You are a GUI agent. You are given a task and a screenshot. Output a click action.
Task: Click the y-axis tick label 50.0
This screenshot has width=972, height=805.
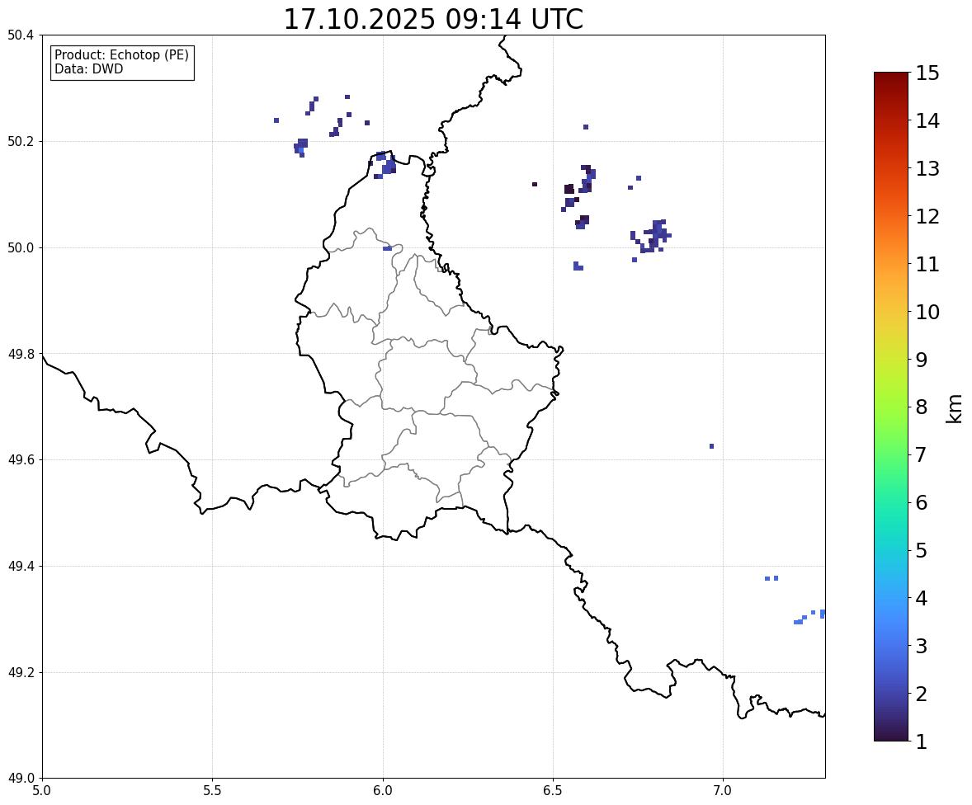21,248
